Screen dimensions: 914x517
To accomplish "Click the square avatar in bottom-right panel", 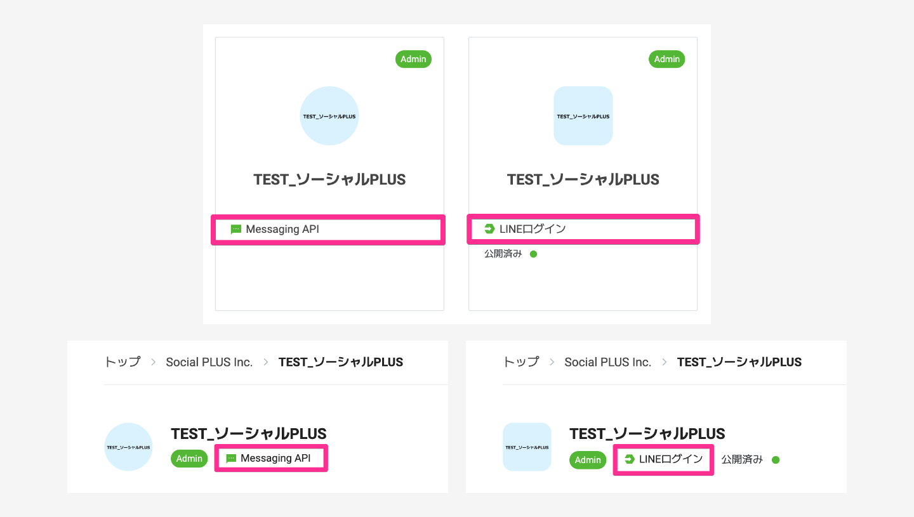I will pyautogui.click(x=527, y=447).
